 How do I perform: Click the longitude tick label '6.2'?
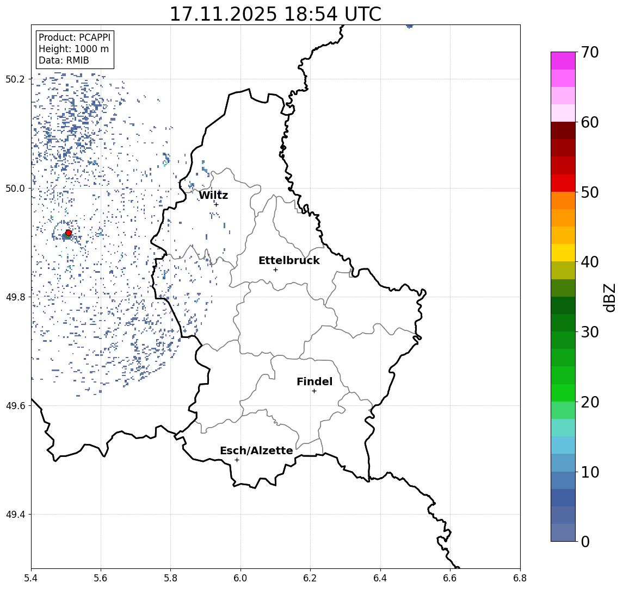coord(310,578)
